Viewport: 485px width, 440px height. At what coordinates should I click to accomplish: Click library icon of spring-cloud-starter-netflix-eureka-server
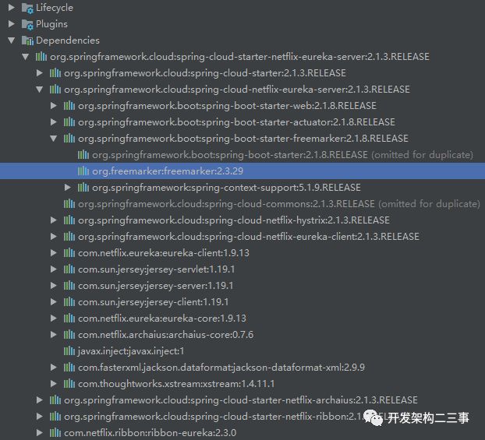[x=41, y=57]
